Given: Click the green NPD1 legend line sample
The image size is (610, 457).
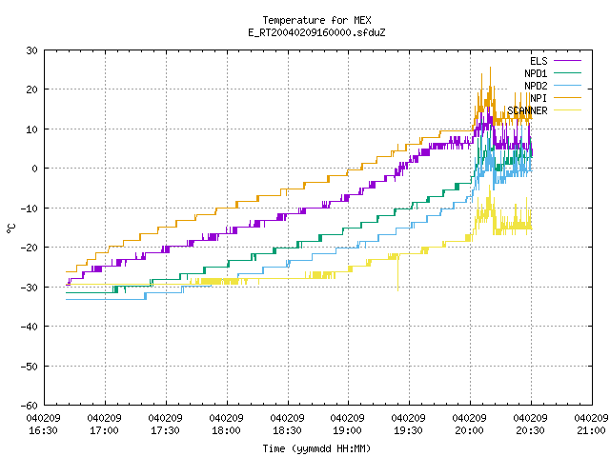Looking at the screenshot, I should [567, 72].
